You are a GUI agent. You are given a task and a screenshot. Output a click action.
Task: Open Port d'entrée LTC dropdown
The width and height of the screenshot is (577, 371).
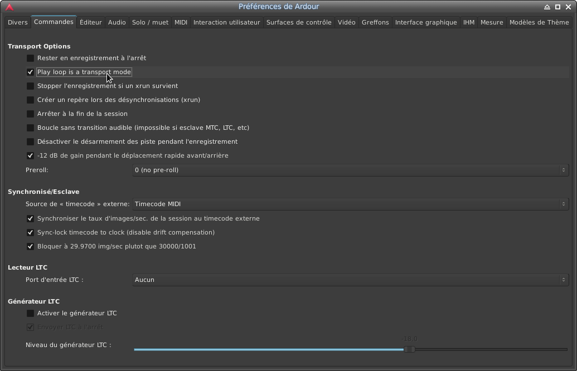(350, 280)
